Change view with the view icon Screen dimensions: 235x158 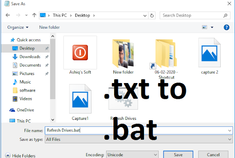[205, 27]
